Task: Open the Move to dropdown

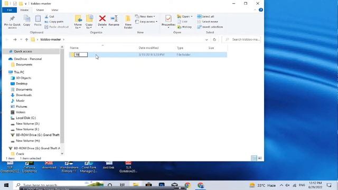Action: (x=78, y=22)
